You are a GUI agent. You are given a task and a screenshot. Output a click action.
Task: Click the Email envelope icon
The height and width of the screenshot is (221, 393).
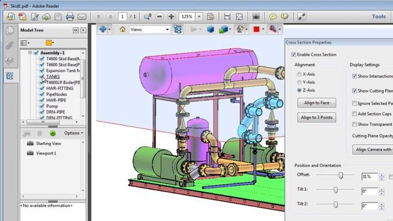click(82, 17)
